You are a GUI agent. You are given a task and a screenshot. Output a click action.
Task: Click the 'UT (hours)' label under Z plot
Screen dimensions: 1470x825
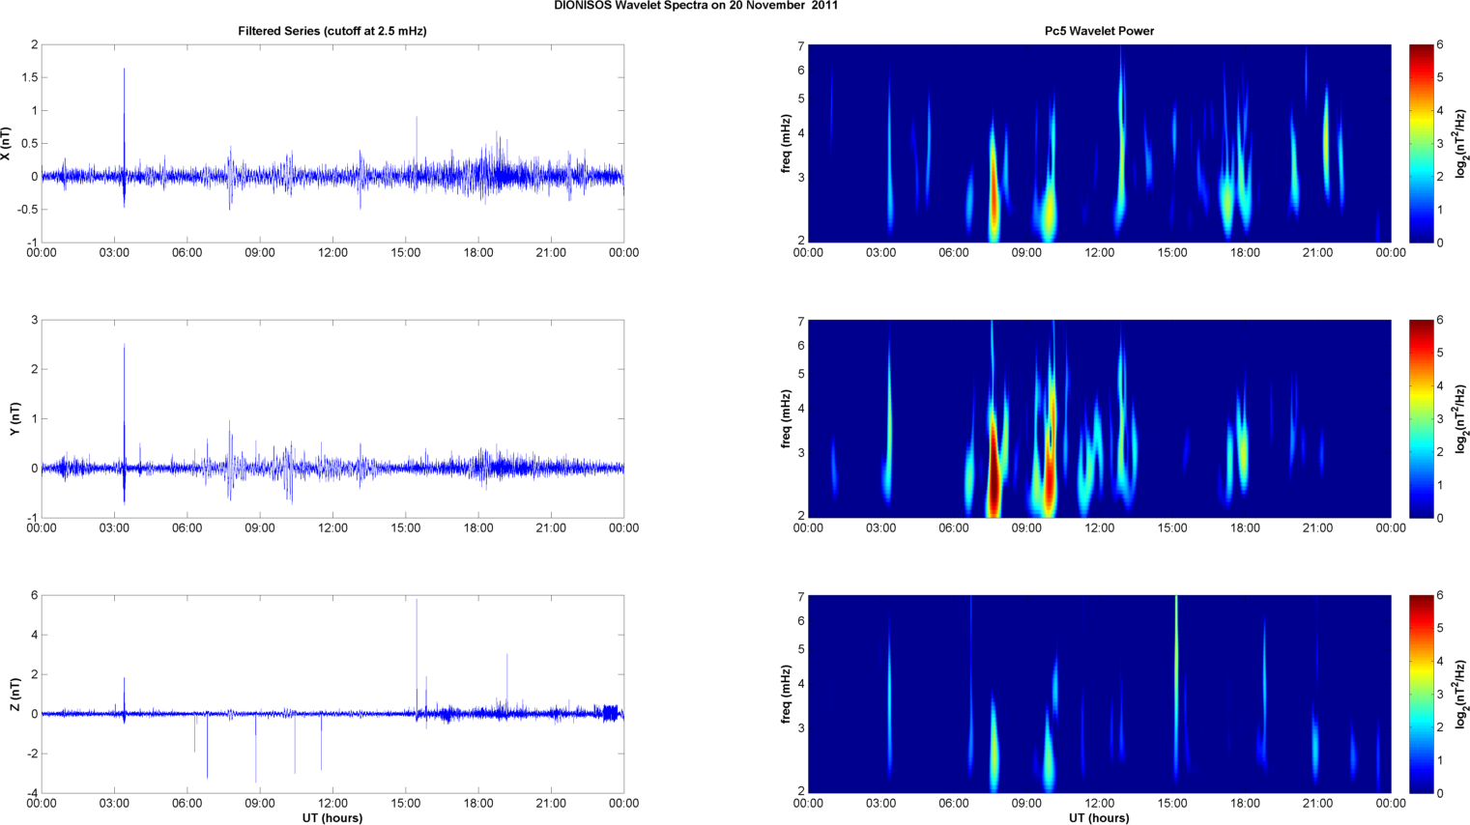(x=332, y=817)
